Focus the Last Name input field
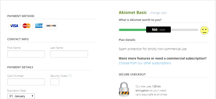Screen dimensions: 216x99 tap(69, 54)
